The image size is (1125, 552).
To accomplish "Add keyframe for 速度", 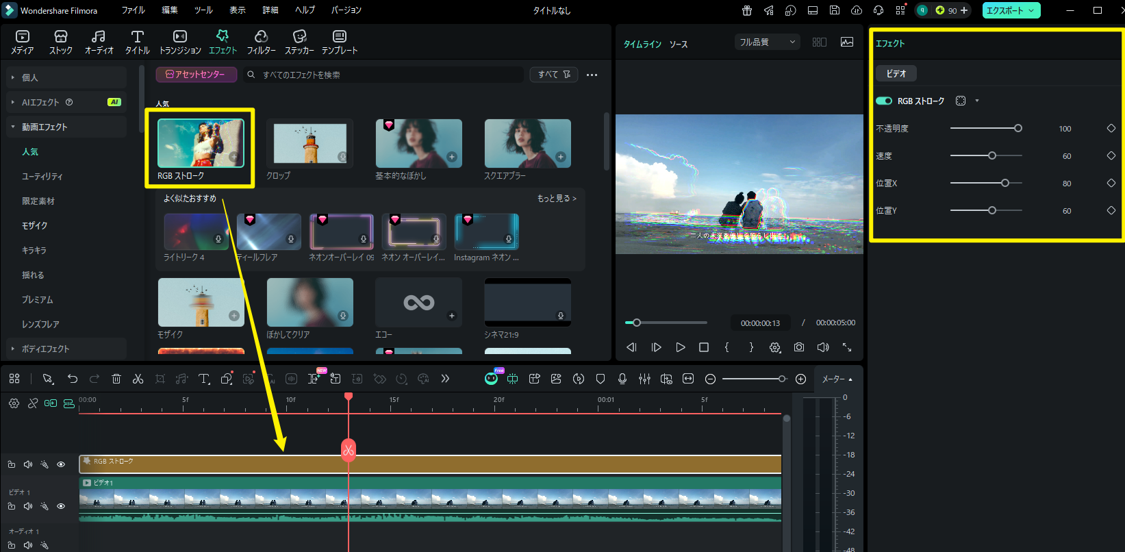I will (1111, 155).
